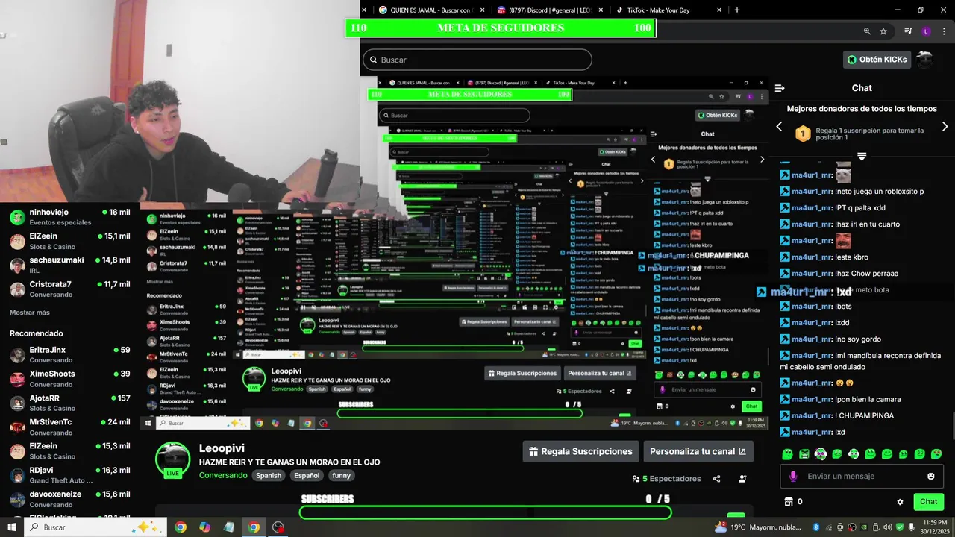Click the purple microphone icon in message box
The height and width of the screenshot is (537, 955).
coord(792,476)
